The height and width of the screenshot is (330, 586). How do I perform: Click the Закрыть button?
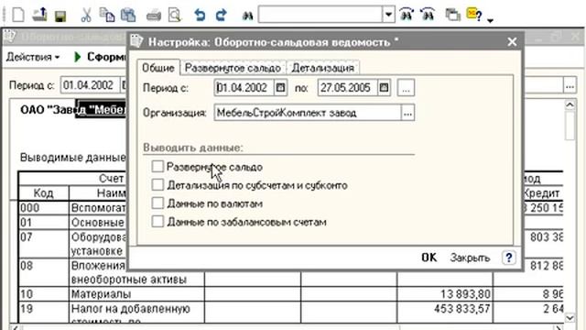click(x=470, y=258)
